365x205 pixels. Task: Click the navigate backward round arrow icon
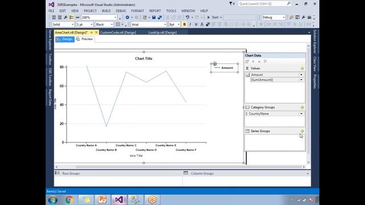coord(127,18)
